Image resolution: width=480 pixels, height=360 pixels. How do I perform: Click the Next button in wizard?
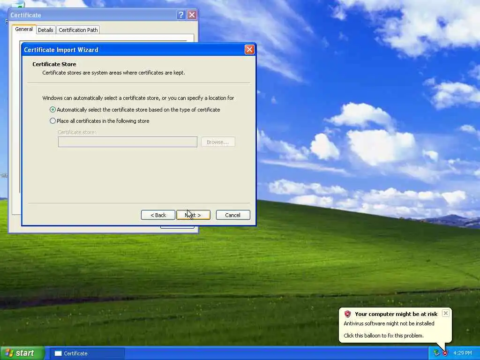pyautogui.click(x=193, y=215)
